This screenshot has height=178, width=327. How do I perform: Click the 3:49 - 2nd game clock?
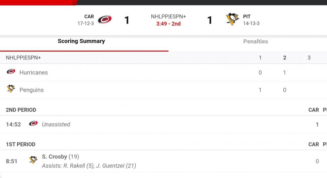168,24
